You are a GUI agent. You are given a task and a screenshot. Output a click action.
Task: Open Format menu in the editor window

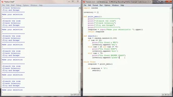[x=95, y=5]
